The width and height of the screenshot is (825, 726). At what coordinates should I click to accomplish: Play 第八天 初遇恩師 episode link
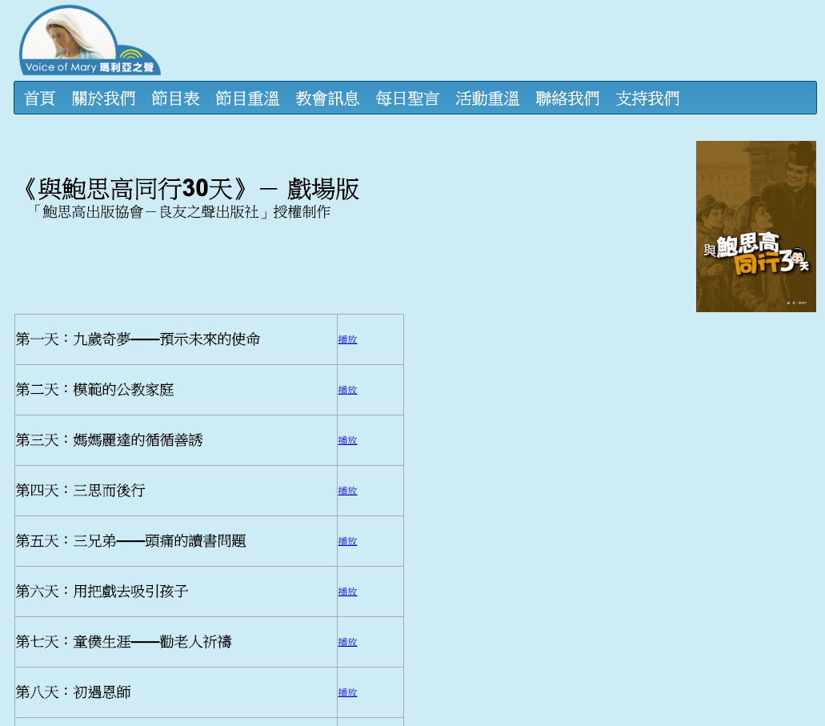pos(347,693)
